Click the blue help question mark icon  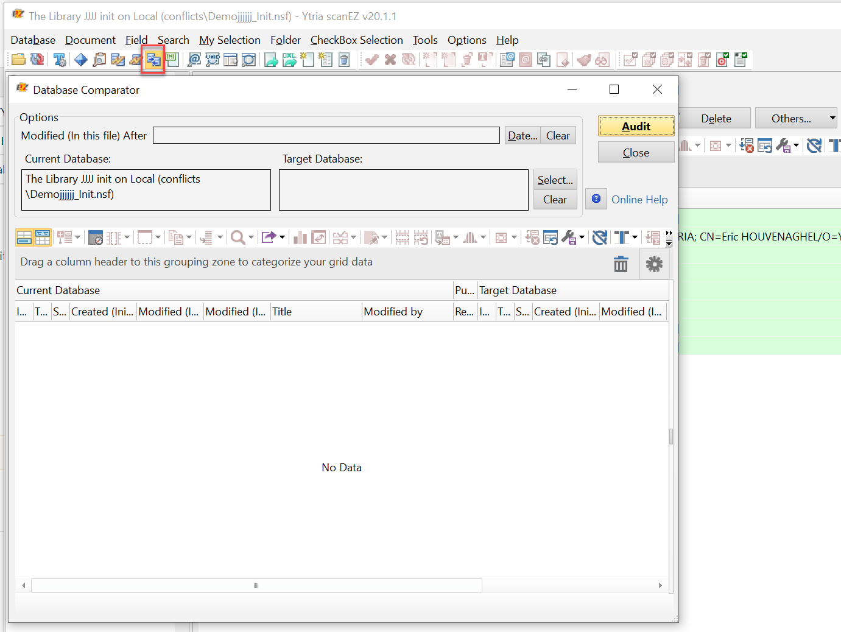click(x=596, y=199)
